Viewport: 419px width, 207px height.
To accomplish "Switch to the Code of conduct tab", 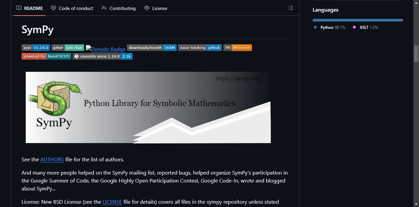I will [x=72, y=8].
